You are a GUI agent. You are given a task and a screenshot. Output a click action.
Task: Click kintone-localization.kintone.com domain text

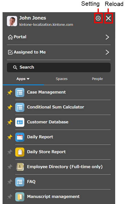click(46, 25)
